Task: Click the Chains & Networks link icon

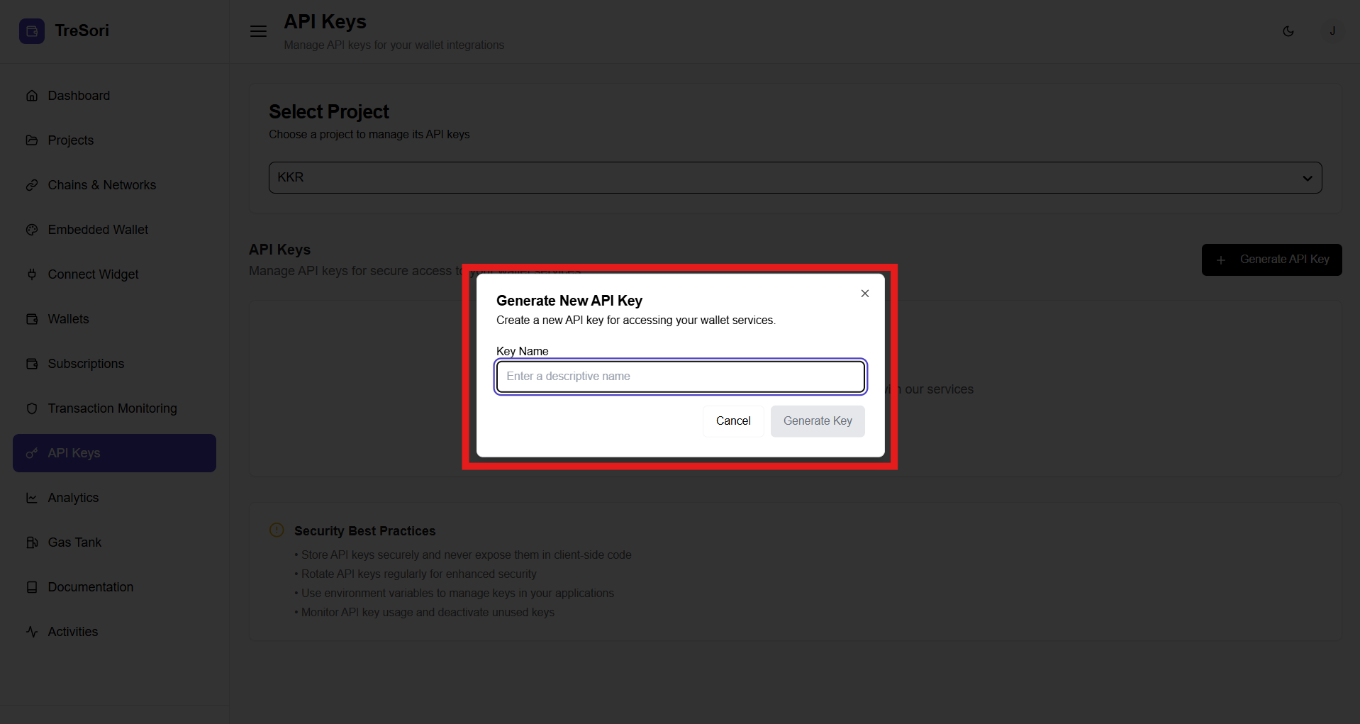Action: point(32,185)
